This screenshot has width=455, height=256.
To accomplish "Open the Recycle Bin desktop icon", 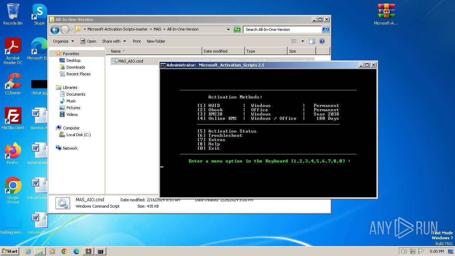I will coord(13,14).
